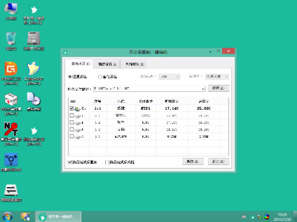Viewport: 297px width, 222px height.
Task: Click the green apple tray icon
Action: [252, 217]
